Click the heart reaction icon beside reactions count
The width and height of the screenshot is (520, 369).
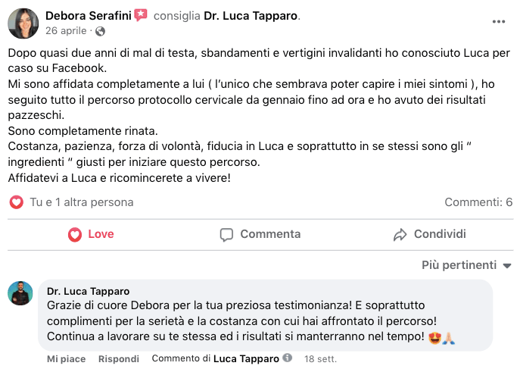pos(17,202)
